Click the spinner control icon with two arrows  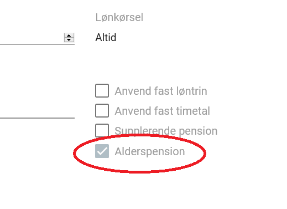[69, 38]
